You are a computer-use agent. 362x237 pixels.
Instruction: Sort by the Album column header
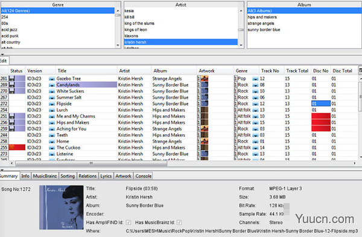(x=174, y=71)
